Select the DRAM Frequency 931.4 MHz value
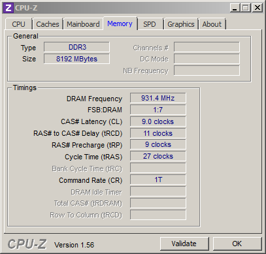Image resolution: width=266 pixels, height=254 pixels. click(158, 98)
